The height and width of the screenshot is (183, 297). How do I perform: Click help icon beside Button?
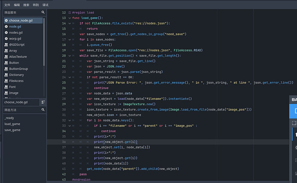6,63
